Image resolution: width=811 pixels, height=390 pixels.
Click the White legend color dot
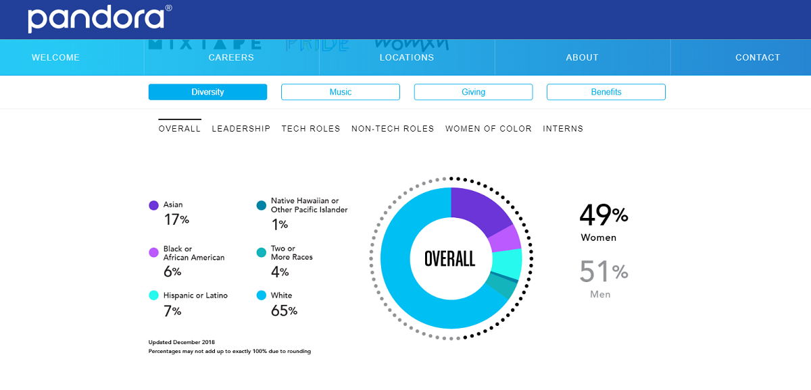pyautogui.click(x=262, y=296)
